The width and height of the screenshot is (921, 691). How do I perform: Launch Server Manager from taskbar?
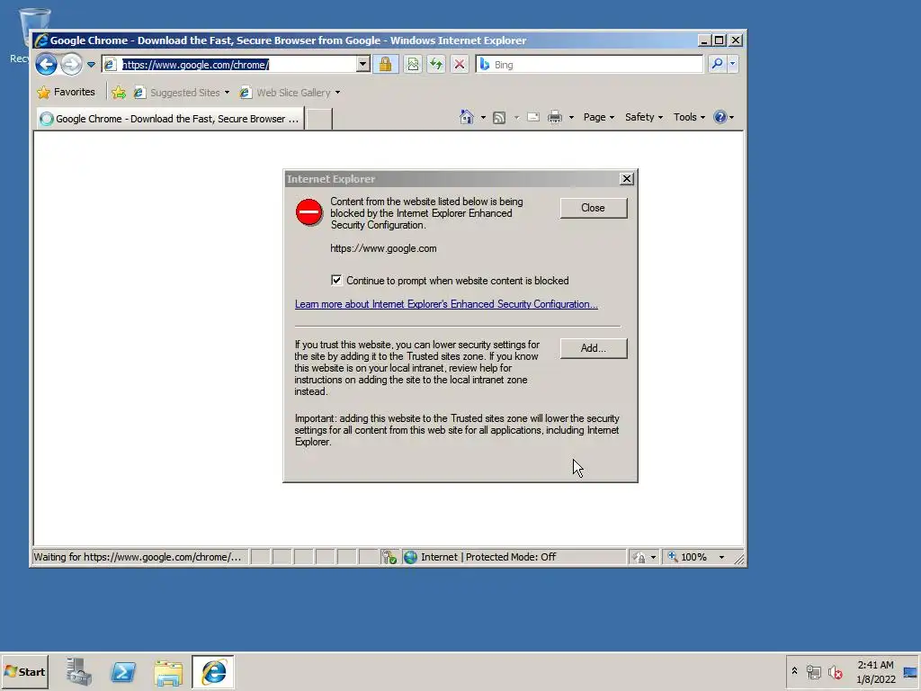pos(79,671)
